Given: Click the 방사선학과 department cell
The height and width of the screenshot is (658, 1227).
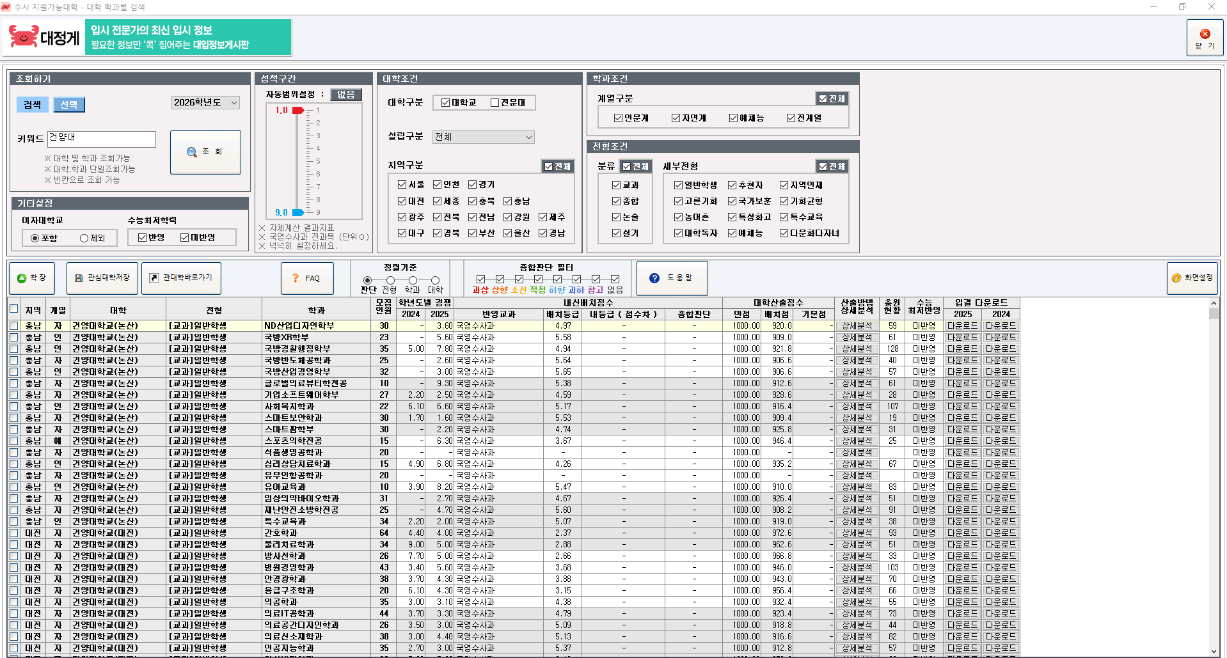Looking at the screenshot, I should pos(317,556).
